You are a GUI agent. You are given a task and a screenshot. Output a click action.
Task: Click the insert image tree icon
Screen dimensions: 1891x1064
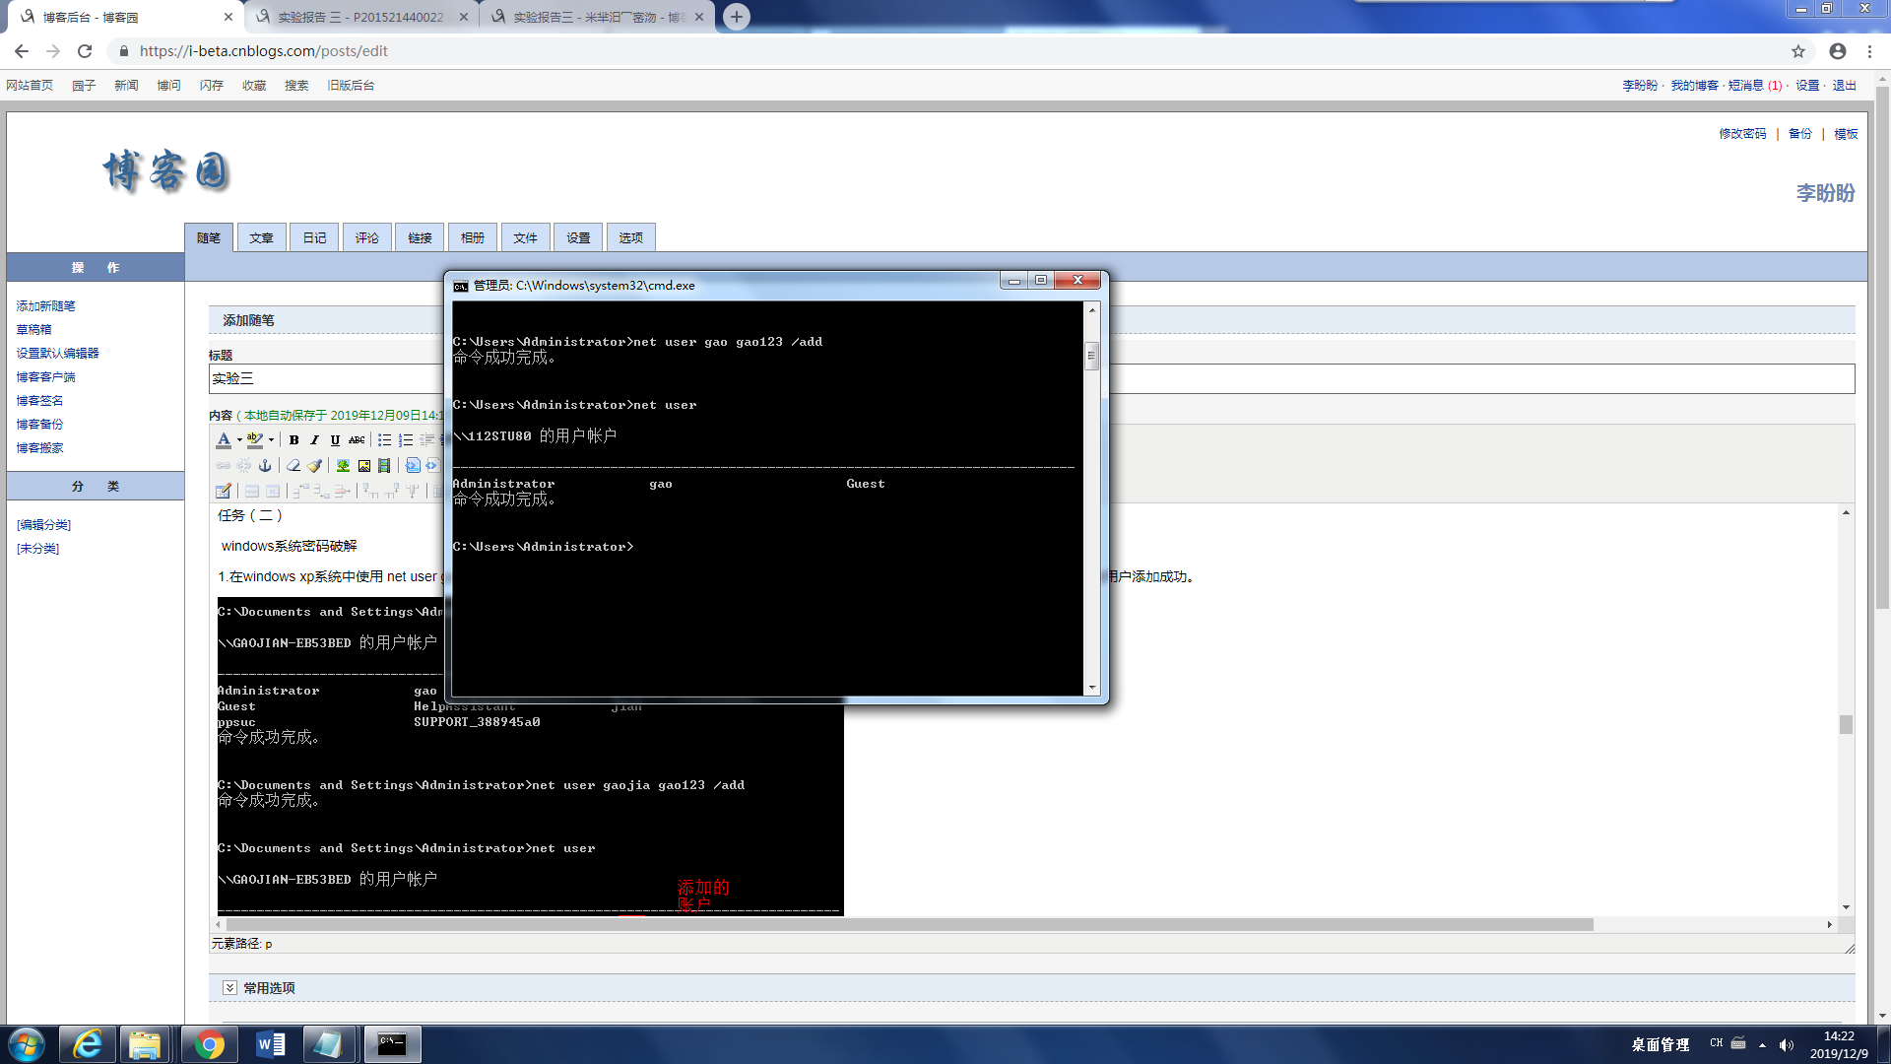click(x=343, y=466)
